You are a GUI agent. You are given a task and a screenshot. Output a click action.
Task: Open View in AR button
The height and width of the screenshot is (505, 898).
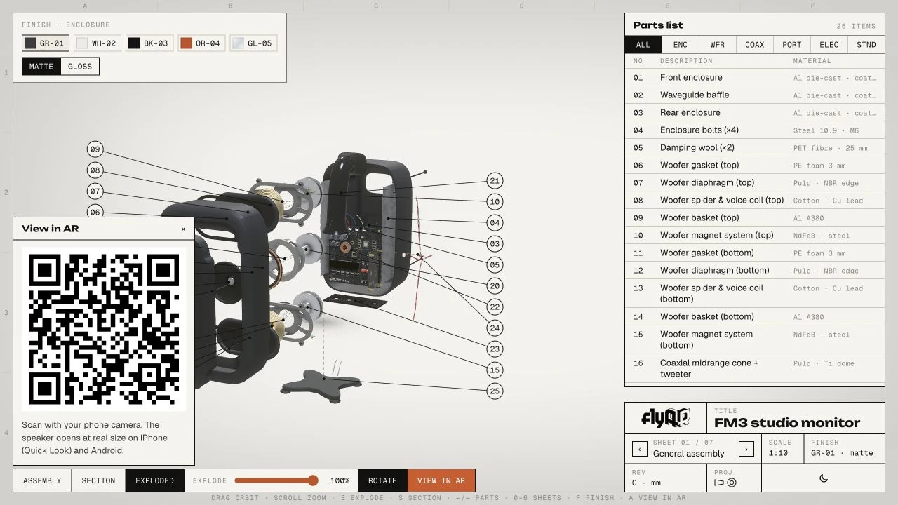coord(441,480)
